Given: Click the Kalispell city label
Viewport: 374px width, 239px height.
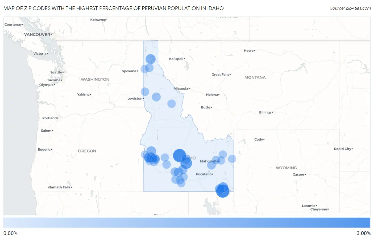Looking at the screenshot, I should coord(176,59).
